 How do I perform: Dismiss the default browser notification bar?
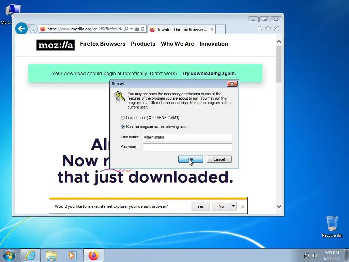pos(243,207)
